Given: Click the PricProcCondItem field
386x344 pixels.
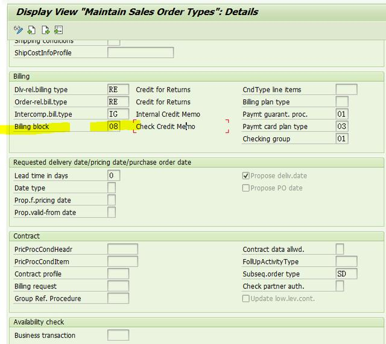Looking at the screenshot, I should pos(122,261).
